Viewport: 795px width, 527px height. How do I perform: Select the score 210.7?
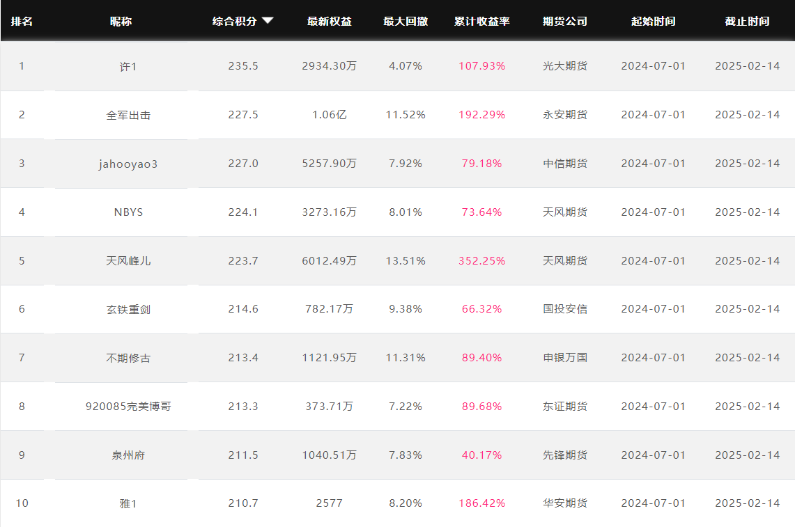[243, 503]
